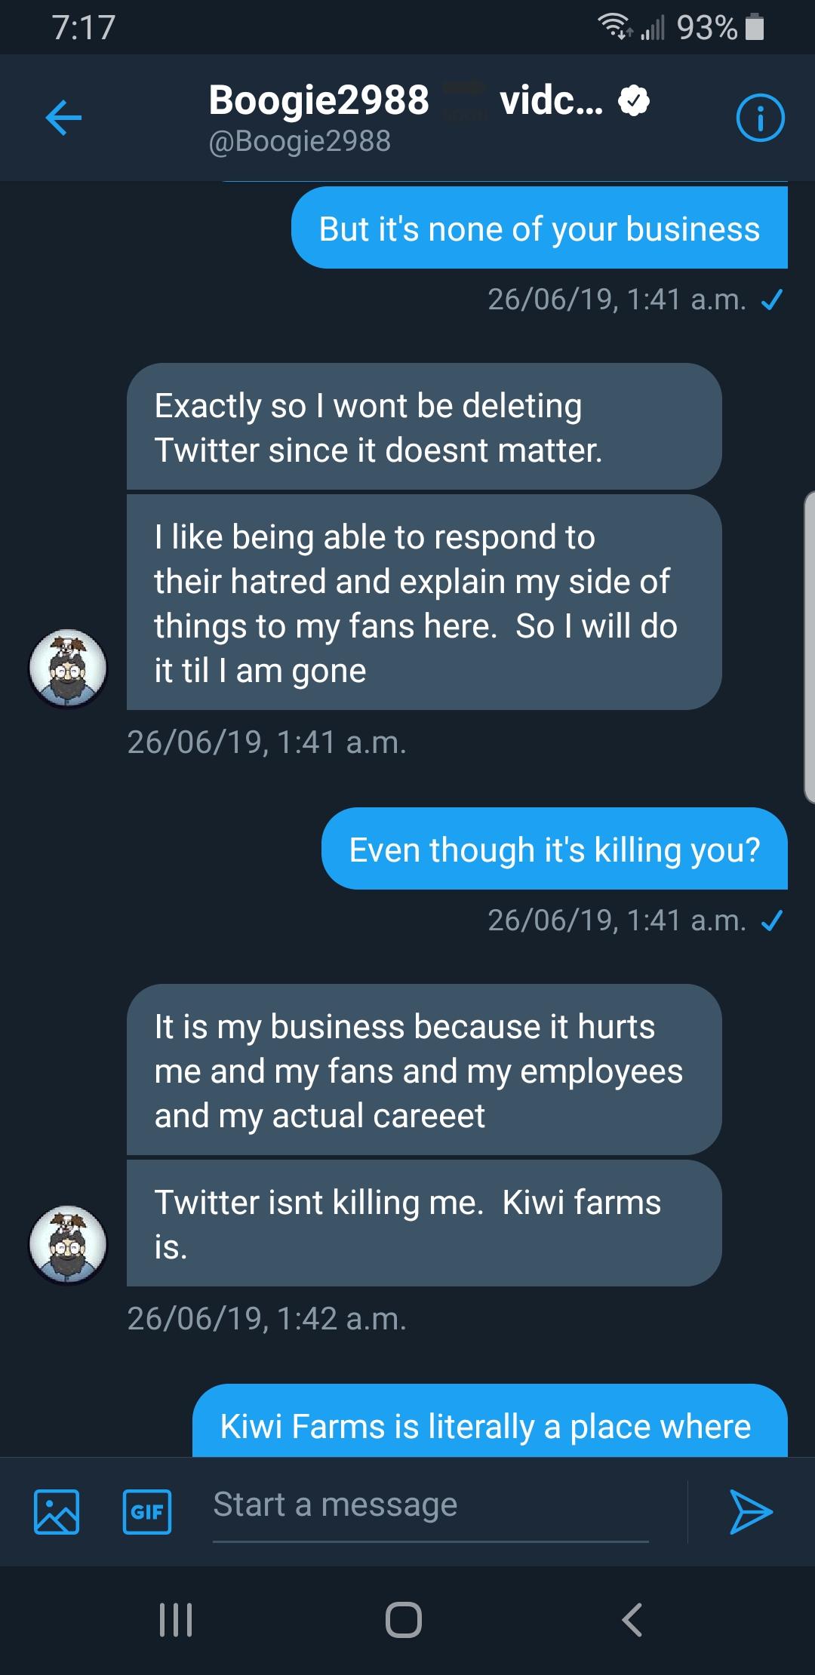Image resolution: width=815 pixels, height=1675 pixels.
Task: Open the @Boogie2988 handle in the header
Action: [x=300, y=141]
